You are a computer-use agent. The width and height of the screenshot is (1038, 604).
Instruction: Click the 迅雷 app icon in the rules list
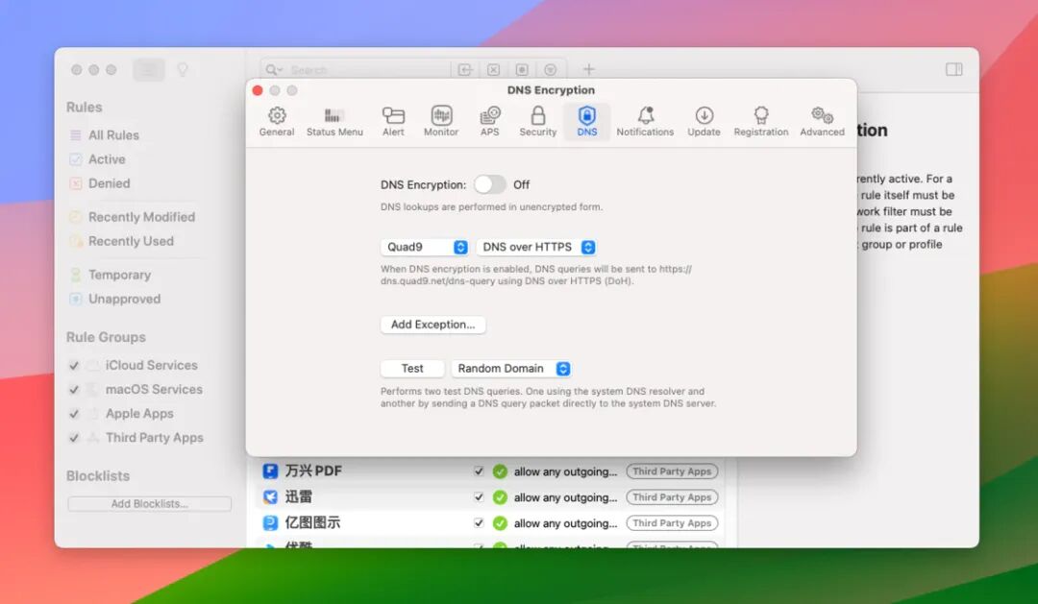[x=270, y=496]
